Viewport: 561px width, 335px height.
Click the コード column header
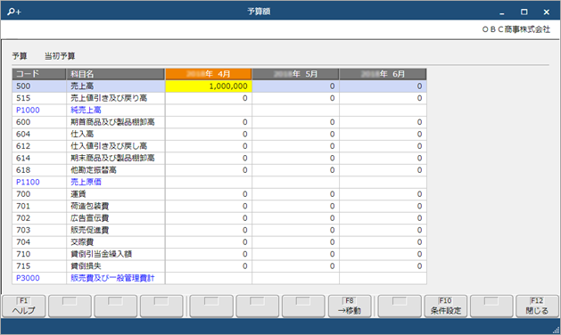coord(39,74)
